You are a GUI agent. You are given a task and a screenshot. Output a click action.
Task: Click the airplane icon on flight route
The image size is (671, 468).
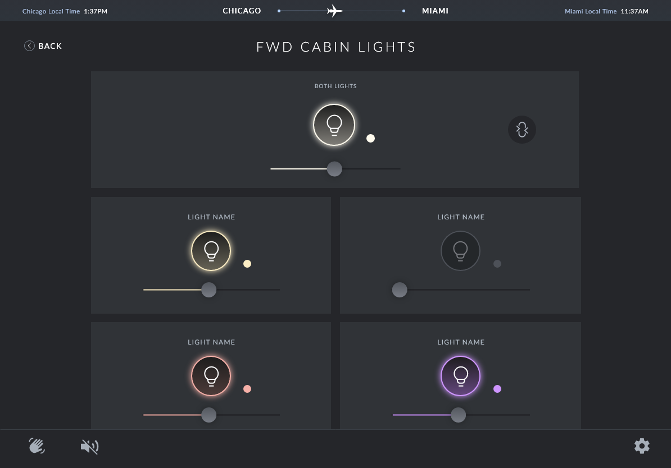click(x=334, y=11)
